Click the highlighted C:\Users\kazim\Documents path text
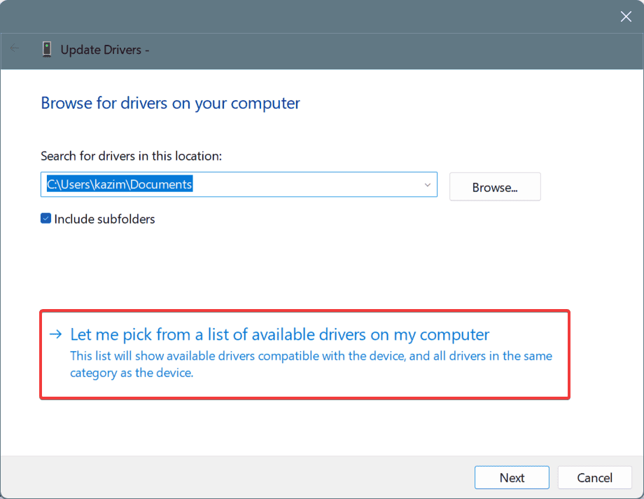Screen dimensions: 644x499 click(119, 185)
